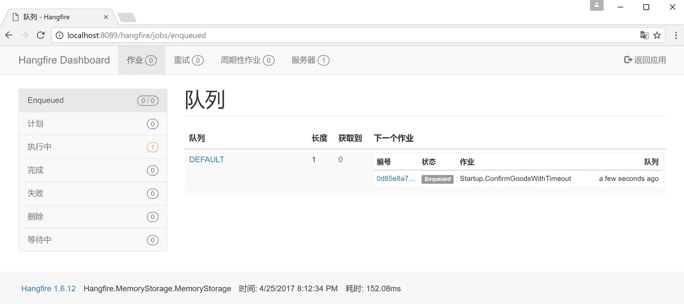Click the 队列 page heading

205,100
